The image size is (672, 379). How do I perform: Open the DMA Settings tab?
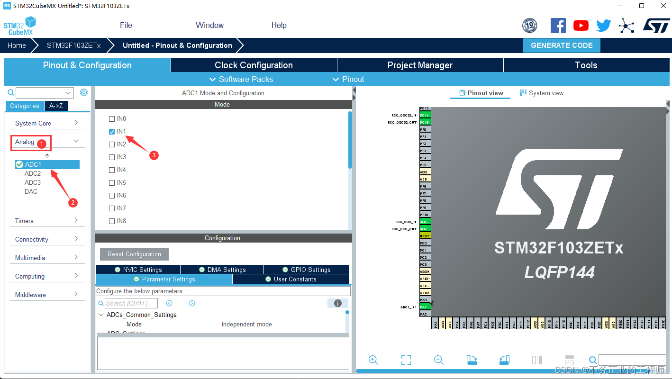222,270
